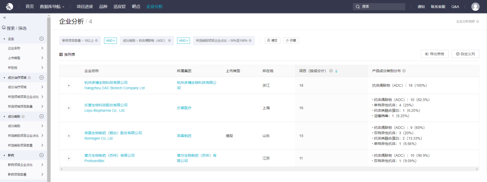Open the Q&A link
487x182 pixels.
[x=455, y=6]
